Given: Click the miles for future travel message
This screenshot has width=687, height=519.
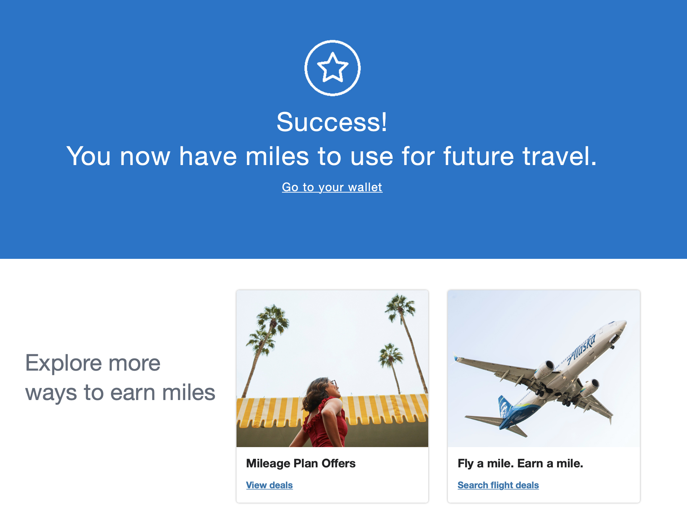Looking at the screenshot, I should (332, 156).
